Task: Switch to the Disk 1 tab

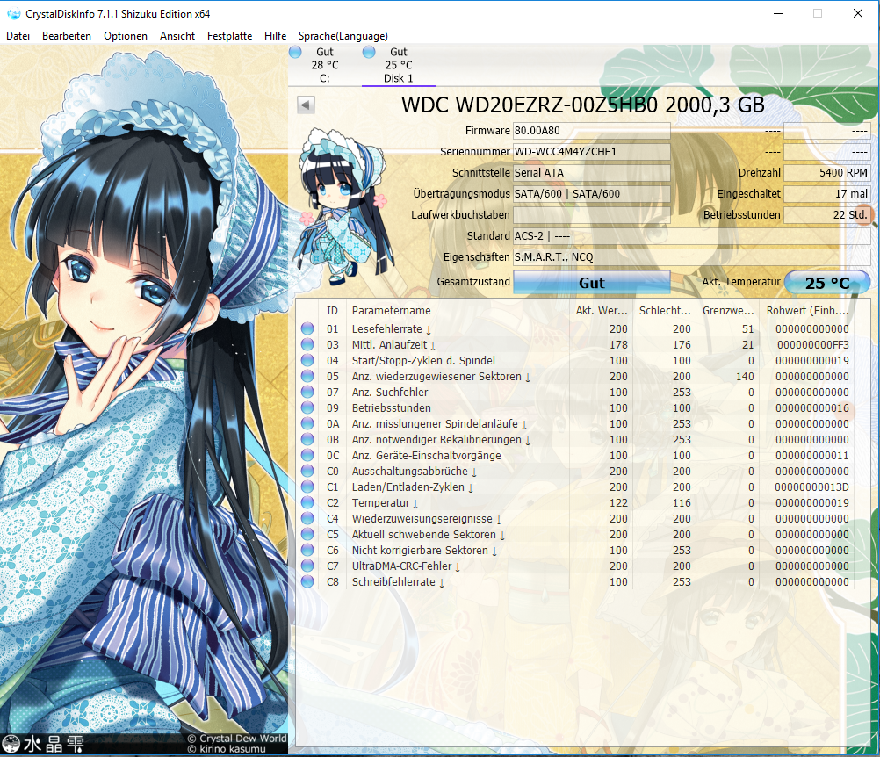Action: click(x=398, y=65)
